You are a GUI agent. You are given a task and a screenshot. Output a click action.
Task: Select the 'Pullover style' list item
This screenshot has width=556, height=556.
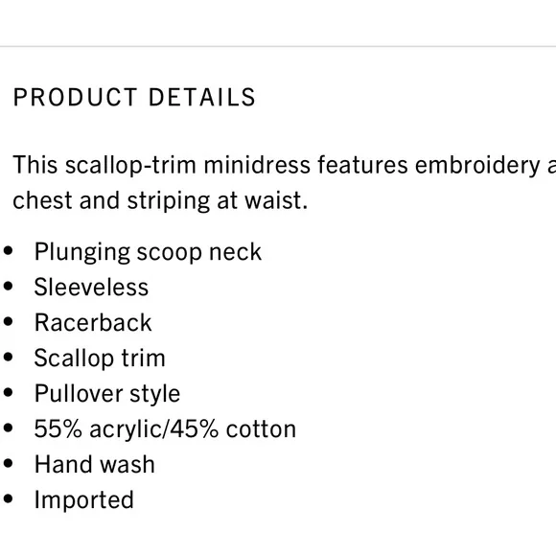coord(107,394)
